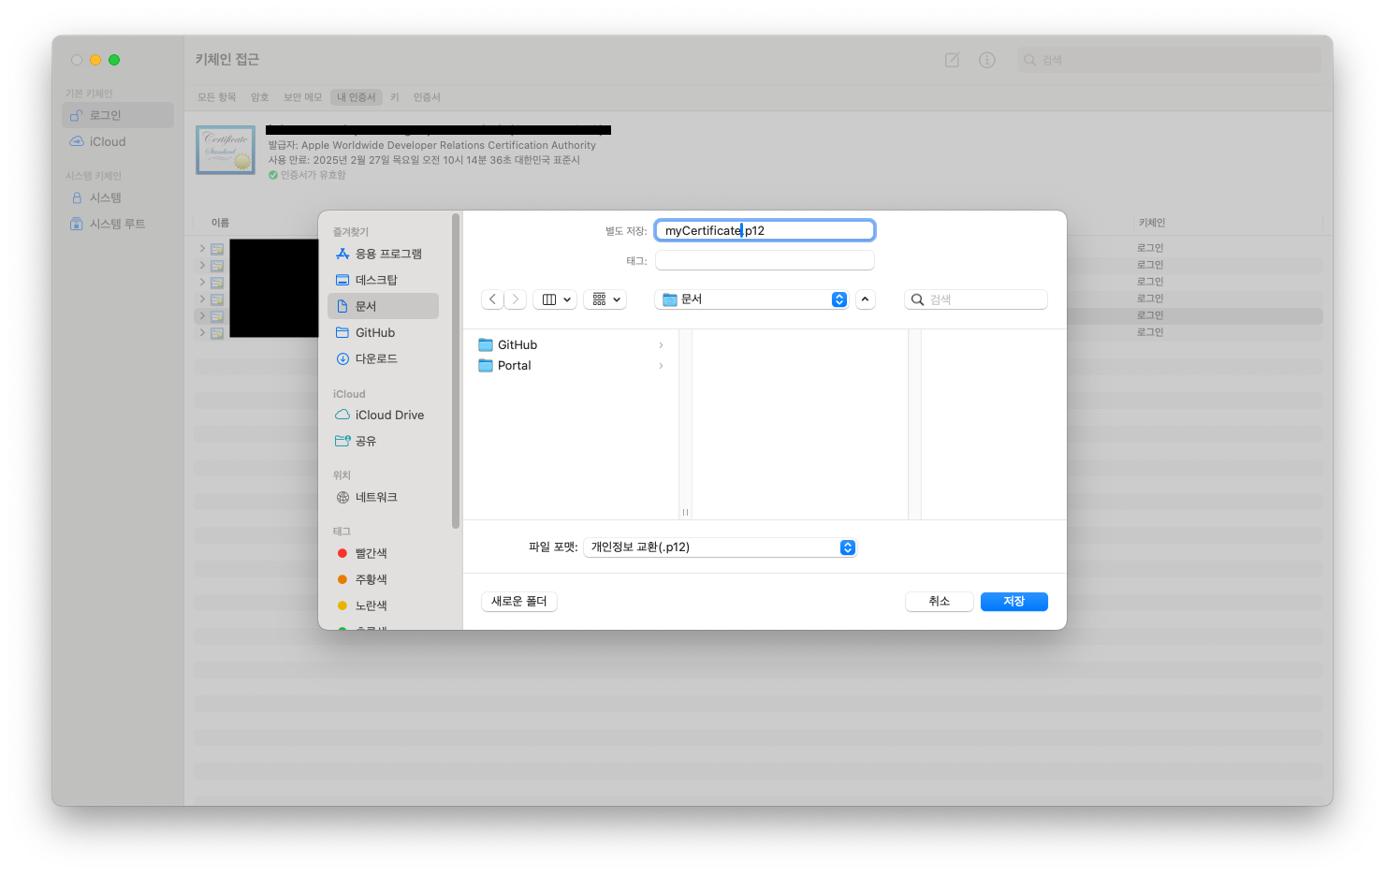1385x875 pixels.
Task: Open the file format 개인정보 교환(.p12) dropdown
Action: click(x=720, y=547)
